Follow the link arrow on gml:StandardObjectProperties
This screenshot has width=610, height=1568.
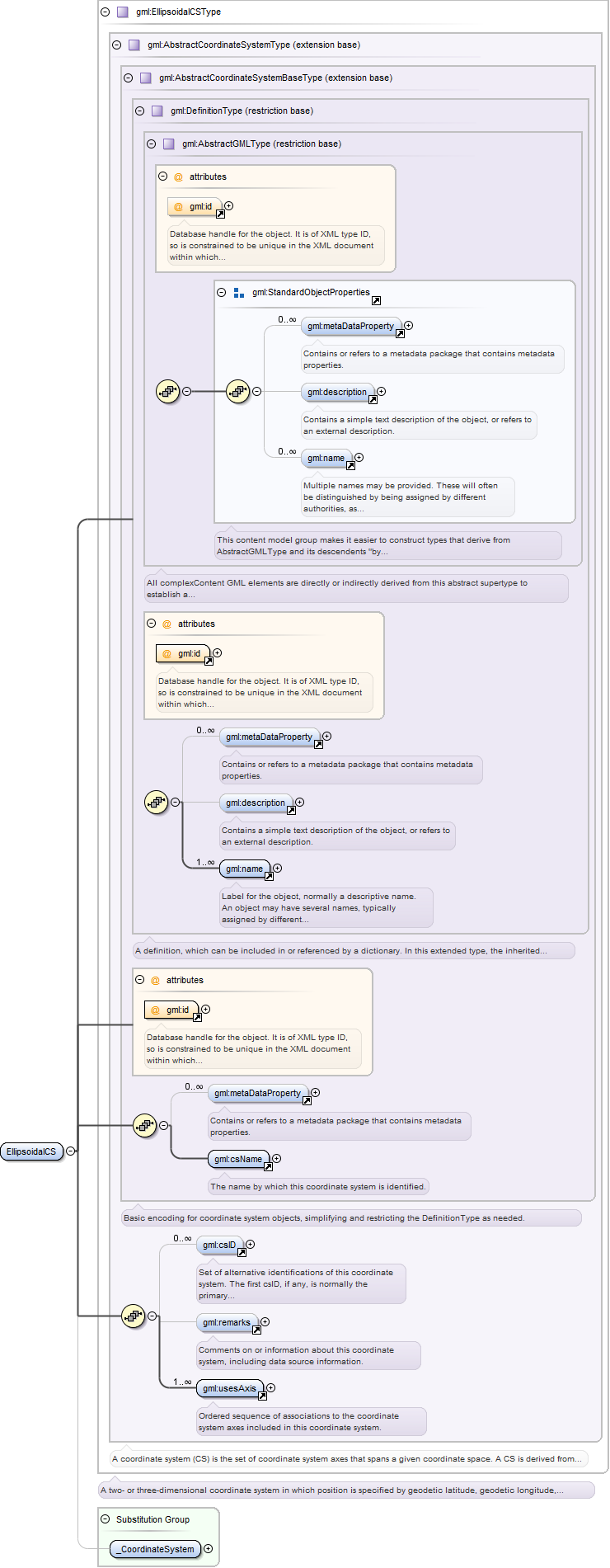[x=376, y=300]
